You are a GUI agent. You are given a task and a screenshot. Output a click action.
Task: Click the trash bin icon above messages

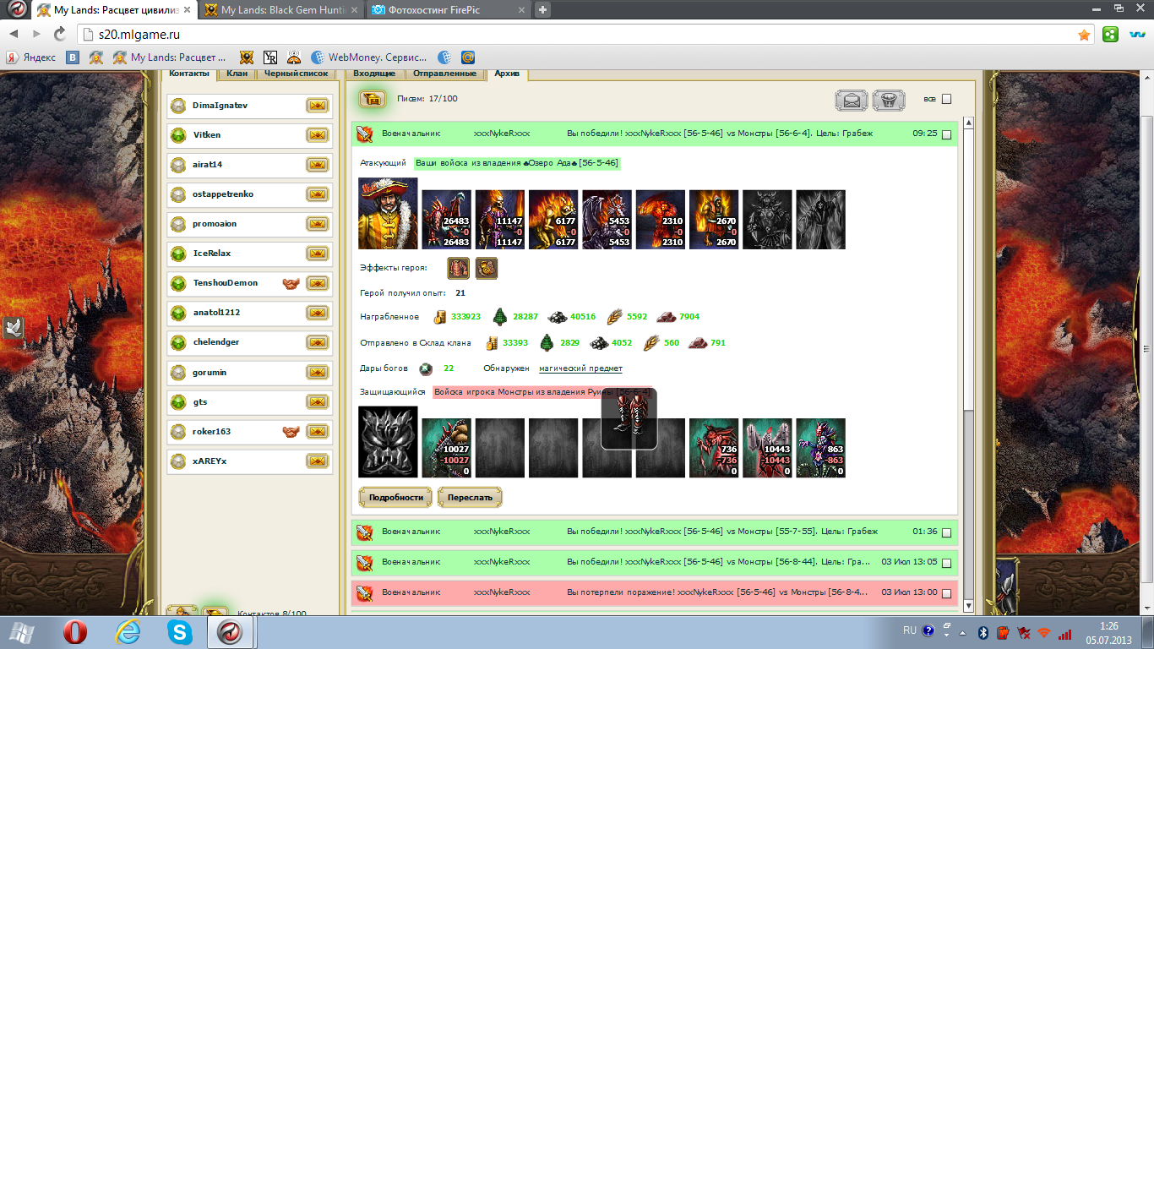(888, 101)
